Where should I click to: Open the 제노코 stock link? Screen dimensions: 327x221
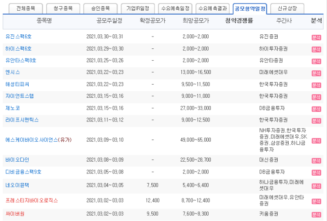[12, 108]
